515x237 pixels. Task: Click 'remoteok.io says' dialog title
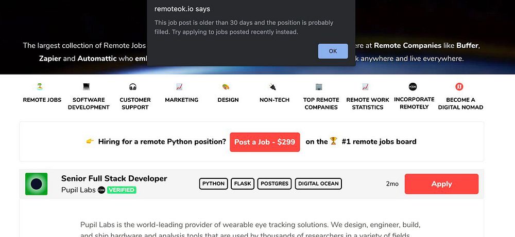[x=182, y=9]
